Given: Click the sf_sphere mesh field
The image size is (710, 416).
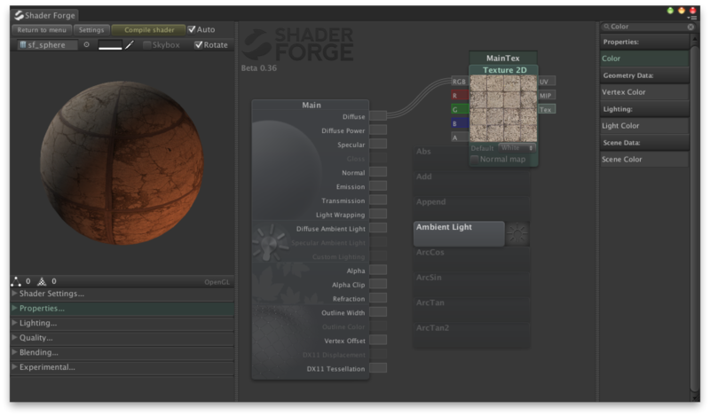Looking at the screenshot, I should click(48, 45).
